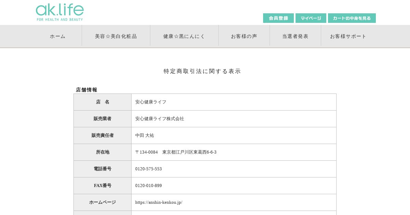Click the 店 名 label cell
Image resolution: width=410 pixels, height=215 pixels.
[x=102, y=102]
